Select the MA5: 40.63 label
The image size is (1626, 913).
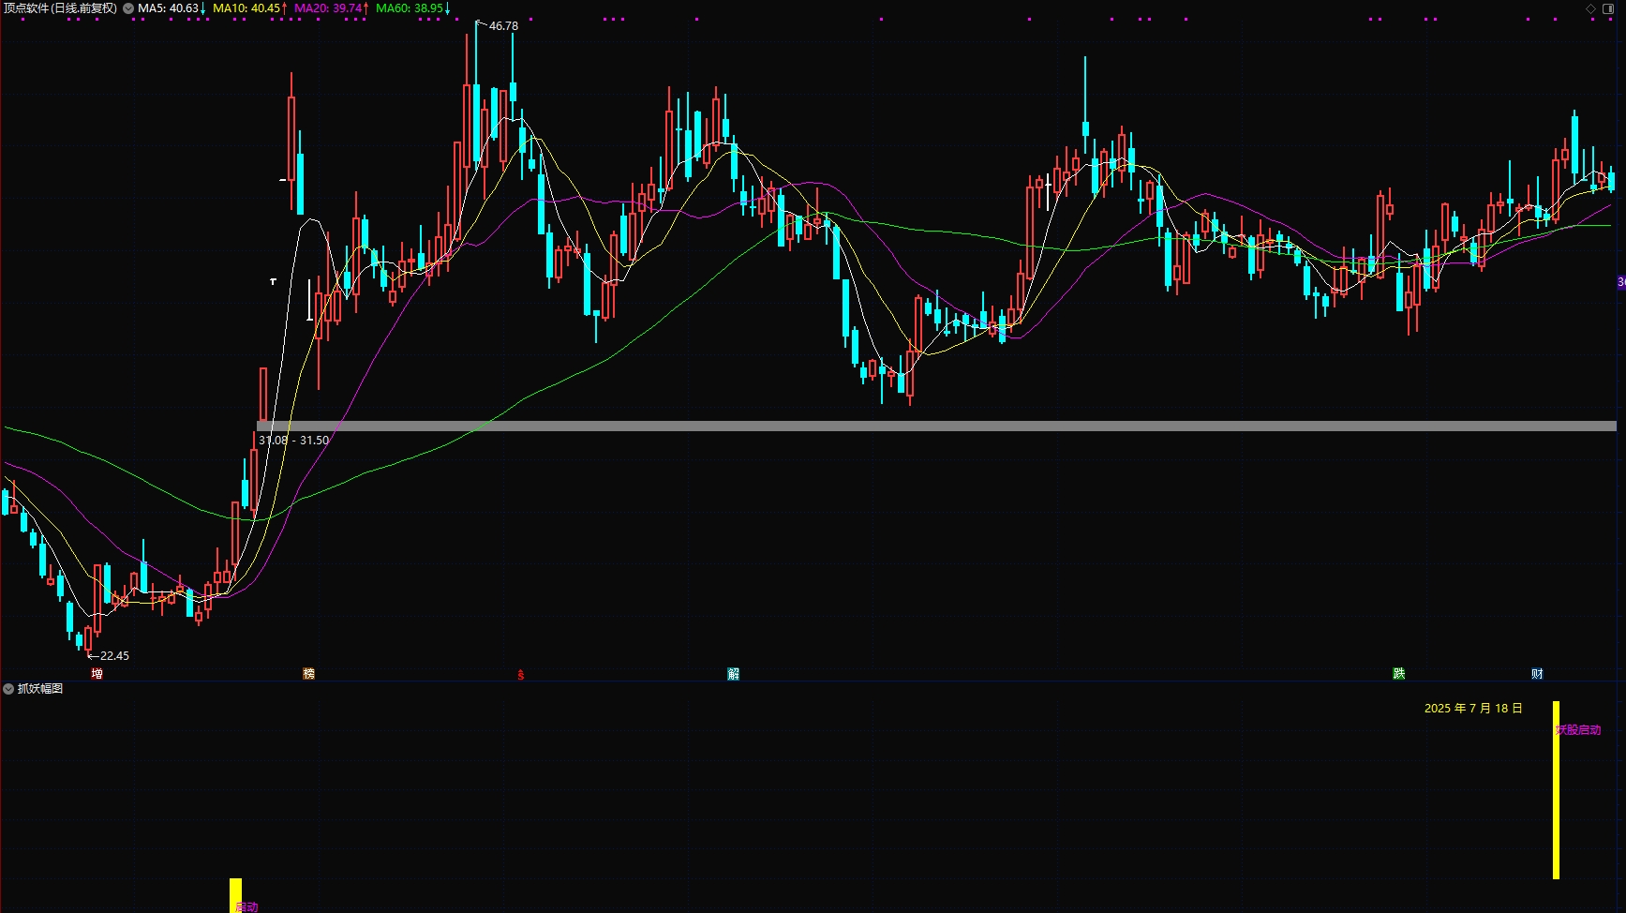point(168,8)
